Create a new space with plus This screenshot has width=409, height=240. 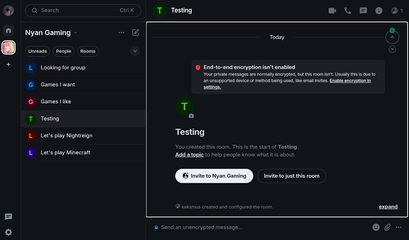coord(8,64)
